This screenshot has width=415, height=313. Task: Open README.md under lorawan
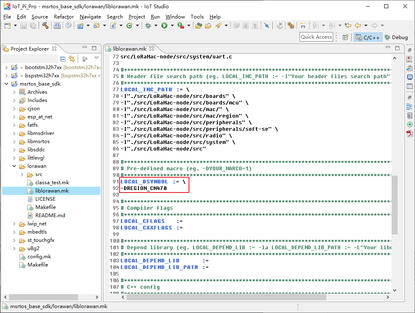tap(50, 216)
